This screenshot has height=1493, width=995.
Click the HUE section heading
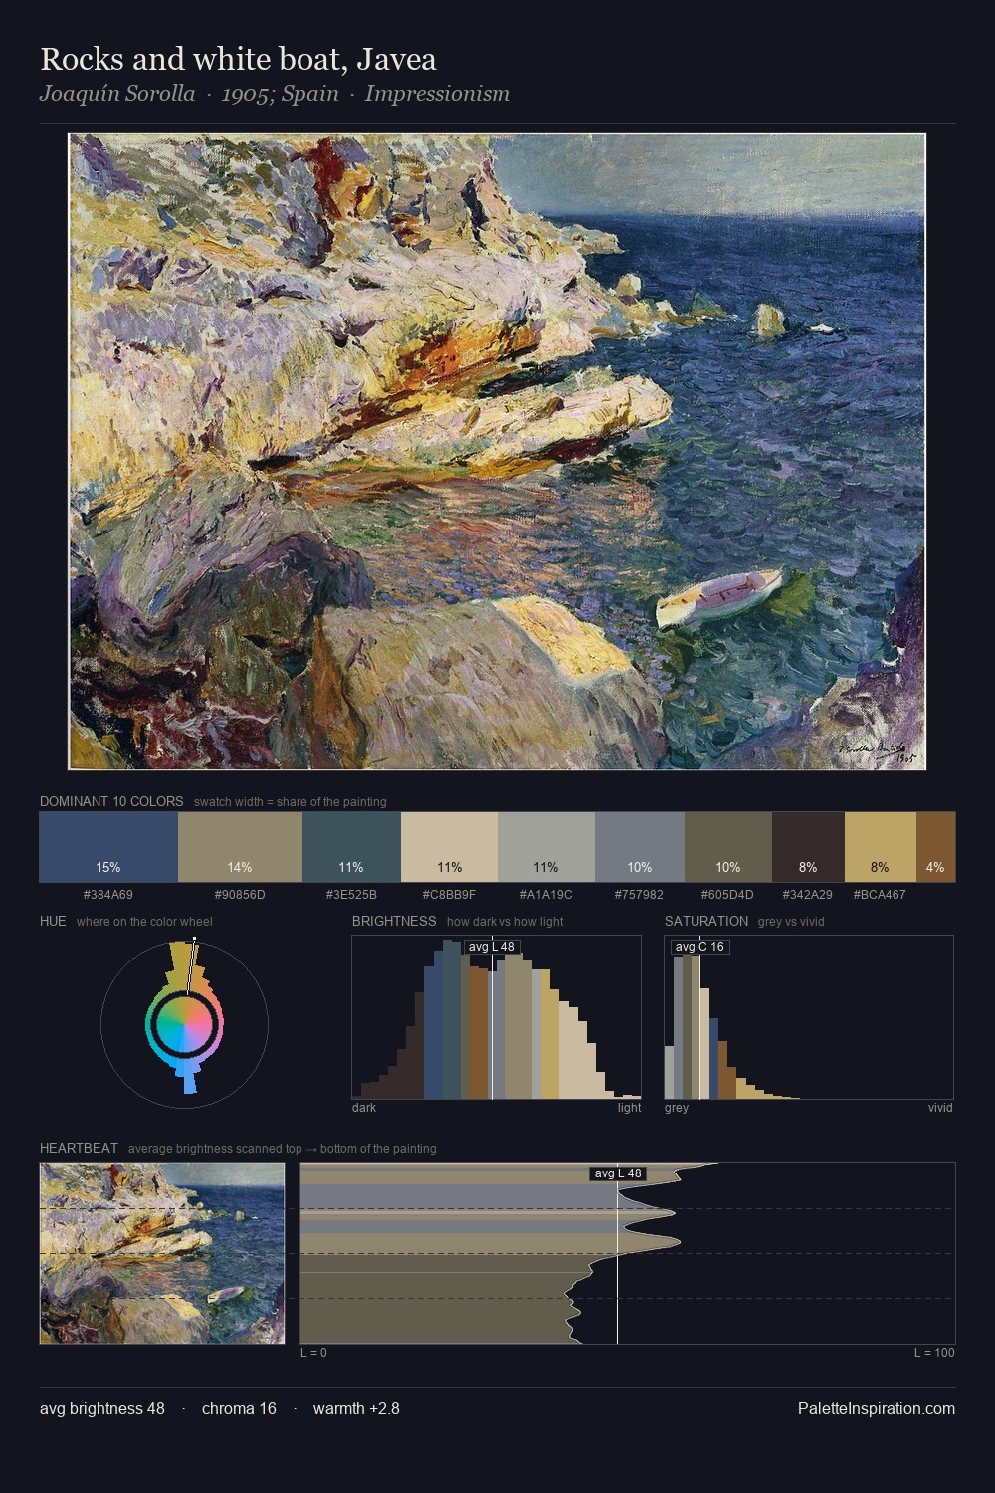click(x=53, y=921)
